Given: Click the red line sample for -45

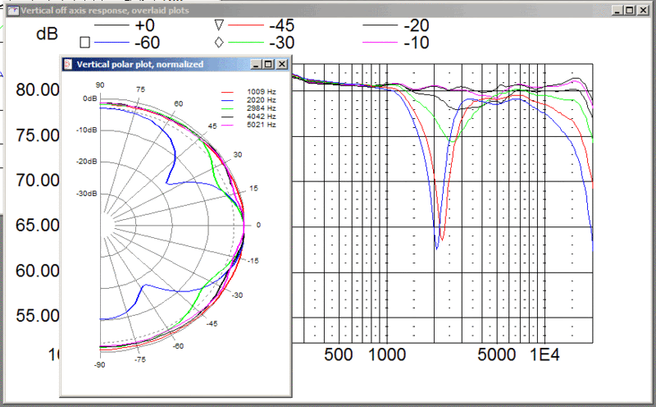Looking at the screenshot, I should point(247,25).
